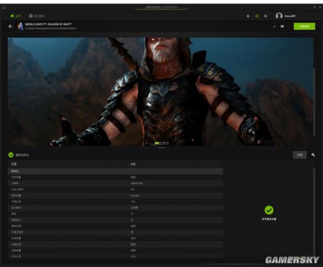Toggle the eye visibility icon
Image resolution: width=323 pixels, height=267 pixels.
coord(282,26)
